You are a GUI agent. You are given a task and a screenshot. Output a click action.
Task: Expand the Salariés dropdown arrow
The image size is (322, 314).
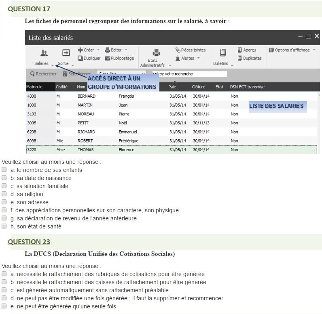53,65
